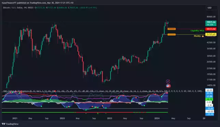The height and width of the screenshot is (127, 220).
Task: Click the 60.00 indicator scale label
Action: point(209,90)
